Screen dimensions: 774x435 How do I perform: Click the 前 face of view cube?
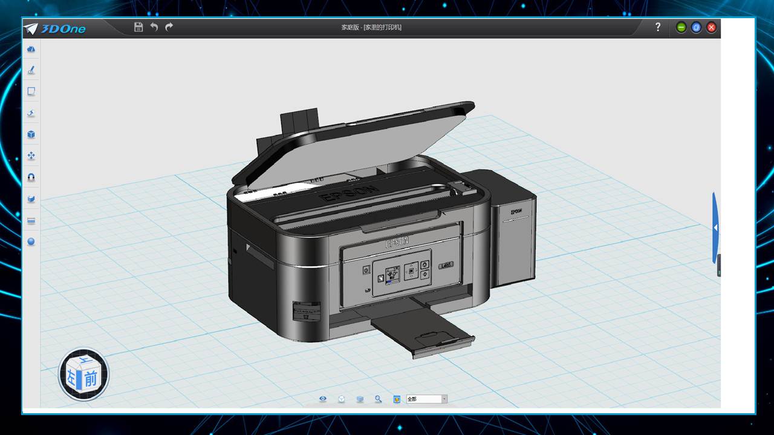point(90,379)
